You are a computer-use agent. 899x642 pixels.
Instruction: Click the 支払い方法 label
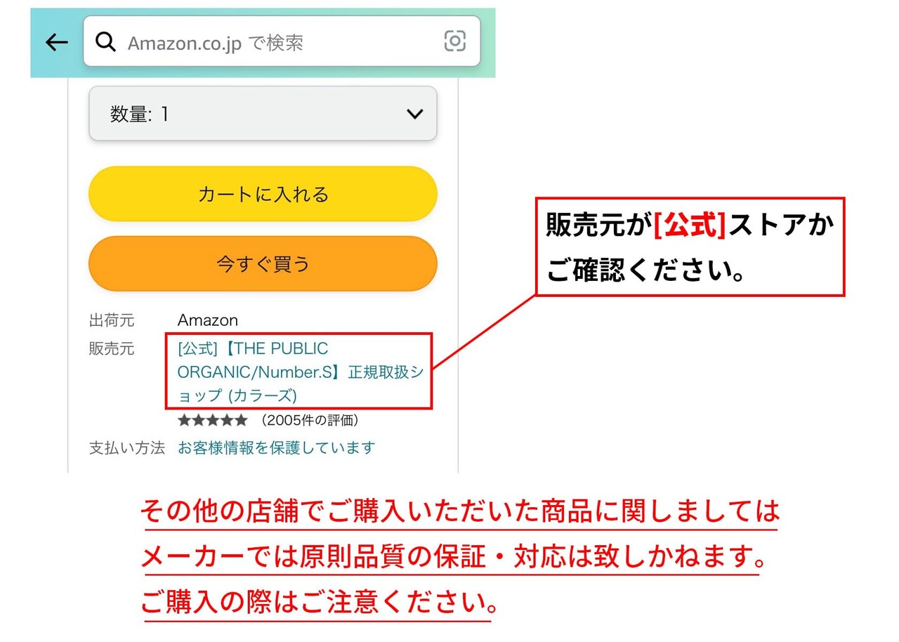click(126, 447)
